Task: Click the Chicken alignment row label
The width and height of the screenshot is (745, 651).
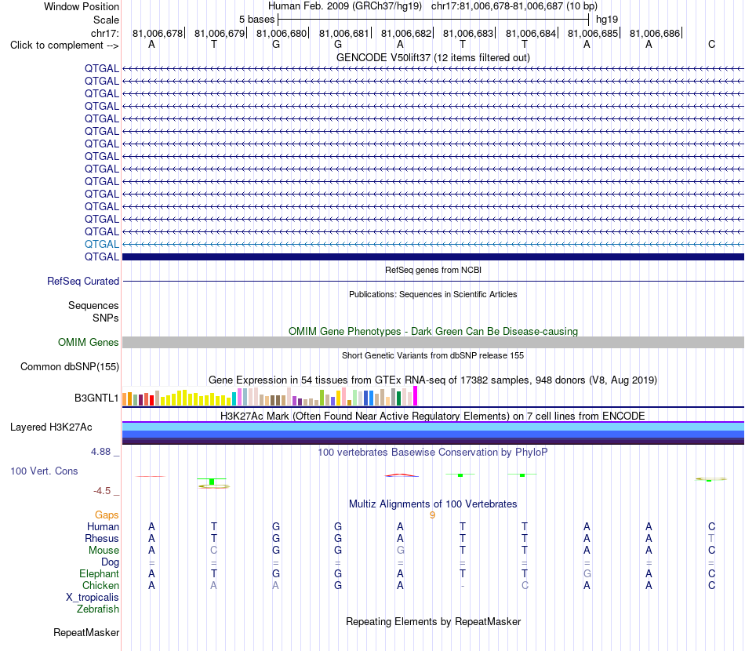Action: [x=100, y=585]
